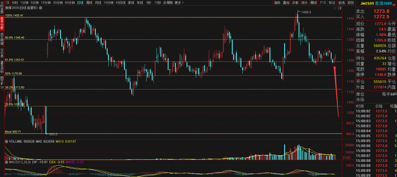Screen dimensions: 397x177
Task: Click the 卖出 price 1273.0
Action: 381,11
